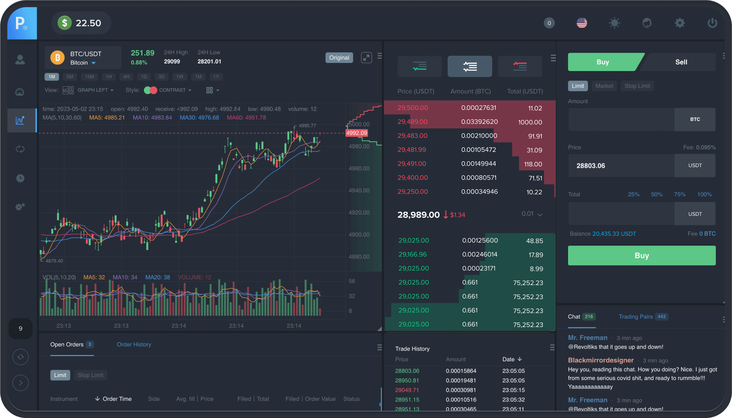Screen dimensions: 732x418
Task: Show only sell orders in order book
Action: coord(520,67)
